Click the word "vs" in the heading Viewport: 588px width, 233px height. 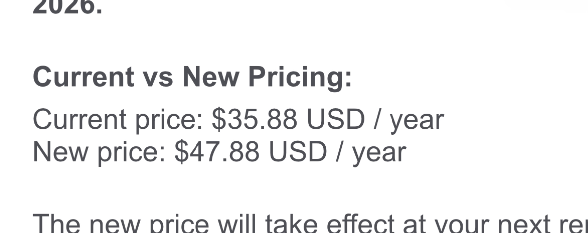pos(158,77)
